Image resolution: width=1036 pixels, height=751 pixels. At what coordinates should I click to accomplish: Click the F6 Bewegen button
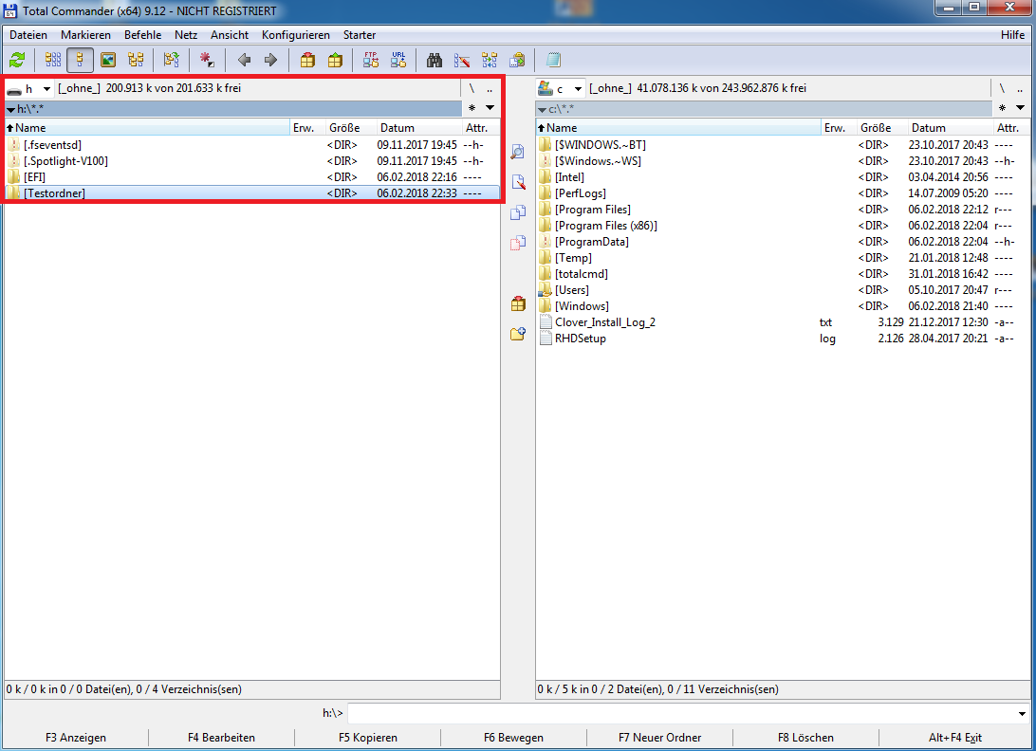coord(513,738)
